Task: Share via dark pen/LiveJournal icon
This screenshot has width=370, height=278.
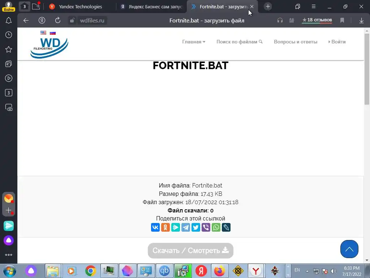Action: tap(226, 227)
